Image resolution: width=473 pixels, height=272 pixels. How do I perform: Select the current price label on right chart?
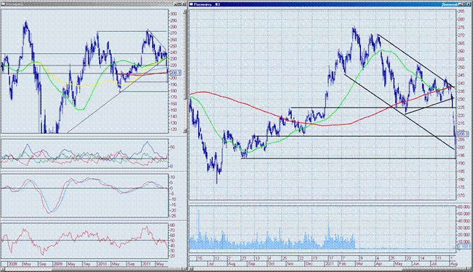coord(464,134)
